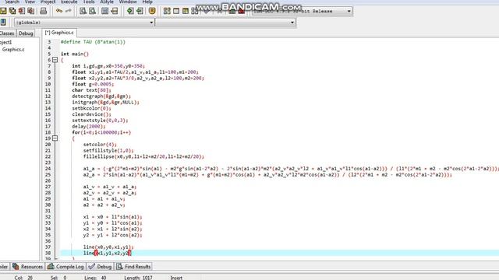Collapse the main() block at line 6

[x=55, y=60]
